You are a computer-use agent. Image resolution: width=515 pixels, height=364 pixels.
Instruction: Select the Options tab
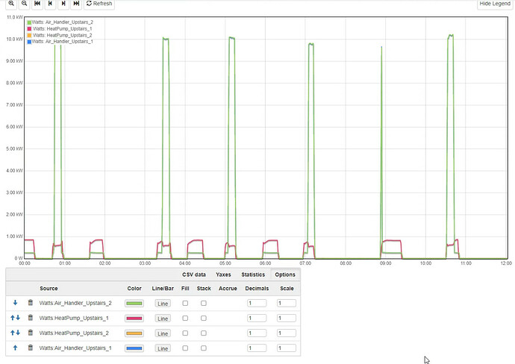[285, 274]
